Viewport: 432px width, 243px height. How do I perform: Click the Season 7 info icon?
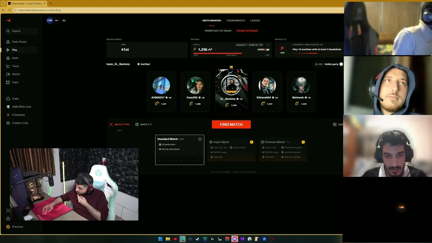[268, 45]
